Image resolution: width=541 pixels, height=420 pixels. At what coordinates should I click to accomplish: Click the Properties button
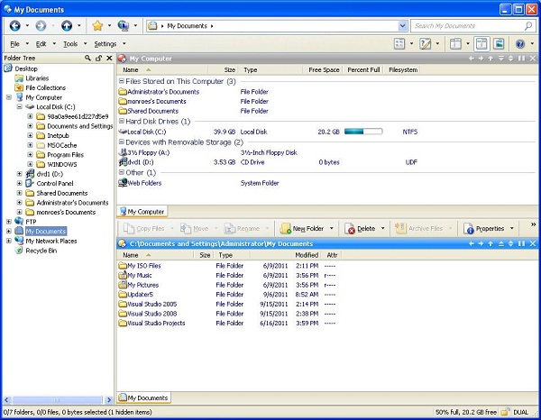(484, 229)
